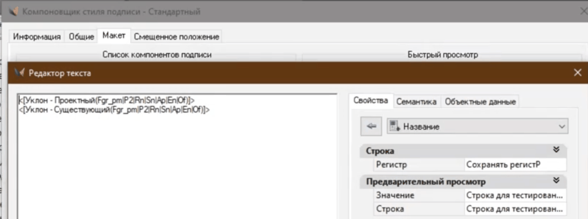The width and height of the screenshot is (588, 219).
Task: Select the Макет tab
Action: tap(114, 36)
